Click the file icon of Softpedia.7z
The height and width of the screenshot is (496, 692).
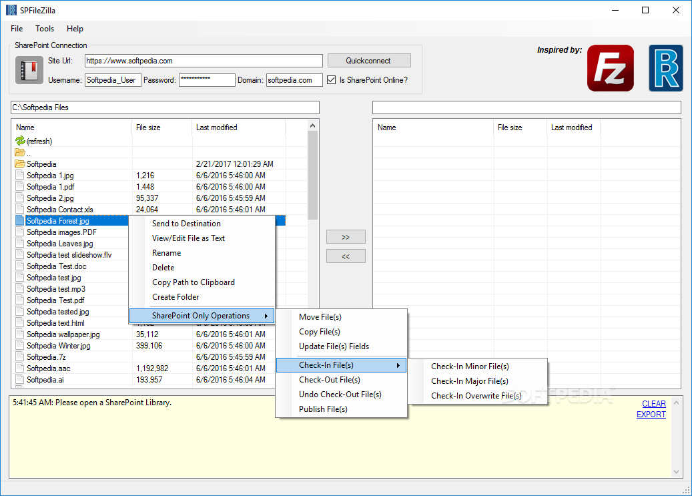click(x=19, y=357)
